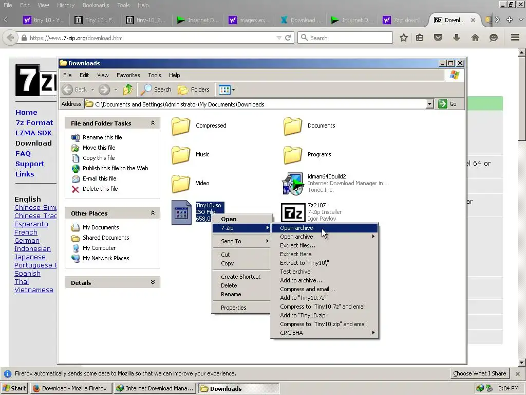Open My Computer in Other Places
This screenshot has width=526, height=395.
(99, 248)
